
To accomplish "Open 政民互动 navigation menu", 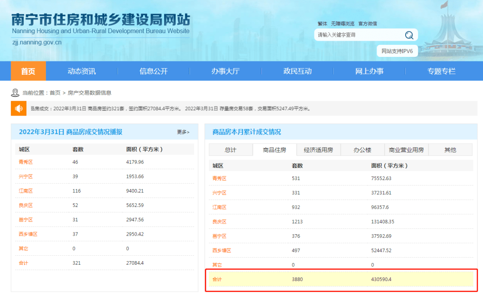I will pyautogui.click(x=297, y=71).
